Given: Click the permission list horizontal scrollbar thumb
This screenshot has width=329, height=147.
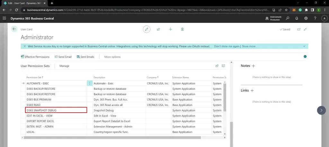Looking at the screenshot, I should [112, 138].
